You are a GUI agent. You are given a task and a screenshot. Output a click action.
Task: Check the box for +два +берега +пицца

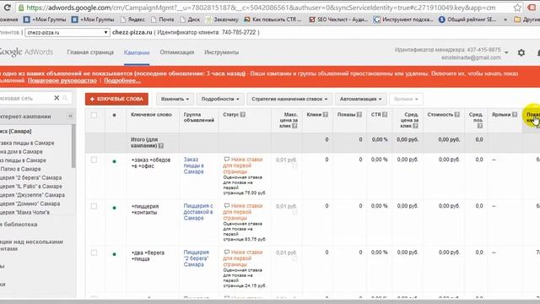click(94, 252)
